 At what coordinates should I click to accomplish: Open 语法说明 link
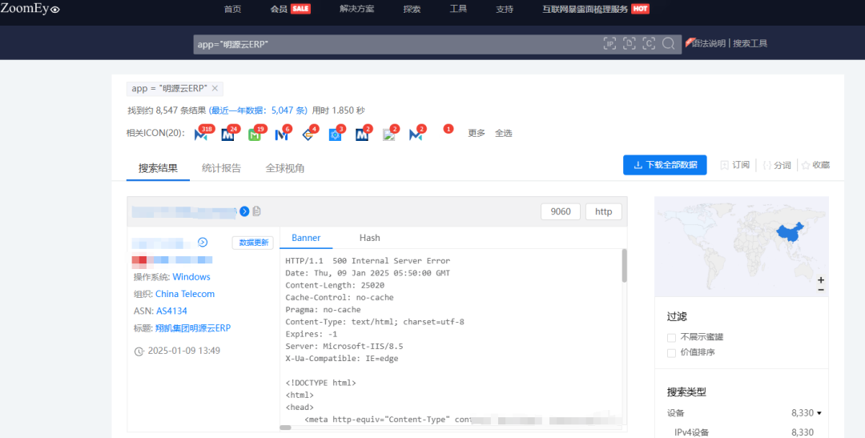click(708, 43)
